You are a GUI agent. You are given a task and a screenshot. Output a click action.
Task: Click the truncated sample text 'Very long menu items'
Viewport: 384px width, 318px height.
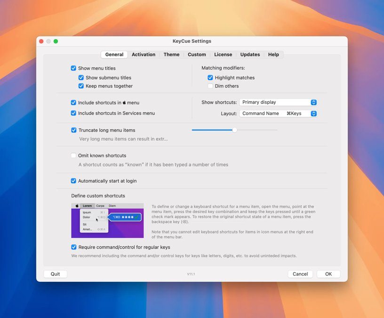pos(123,139)
